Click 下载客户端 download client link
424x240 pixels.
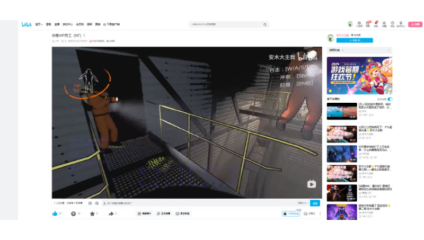click(x=112, y=24)
